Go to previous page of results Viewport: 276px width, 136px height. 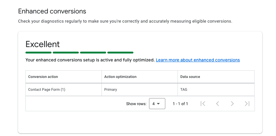(217, 104)
